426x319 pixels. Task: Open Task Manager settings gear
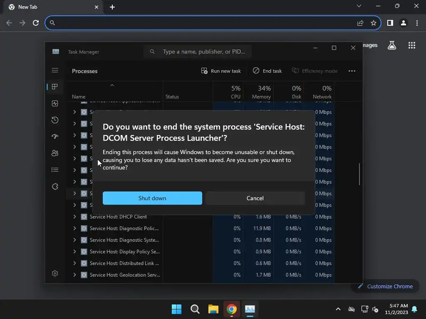tap(55, 273)
